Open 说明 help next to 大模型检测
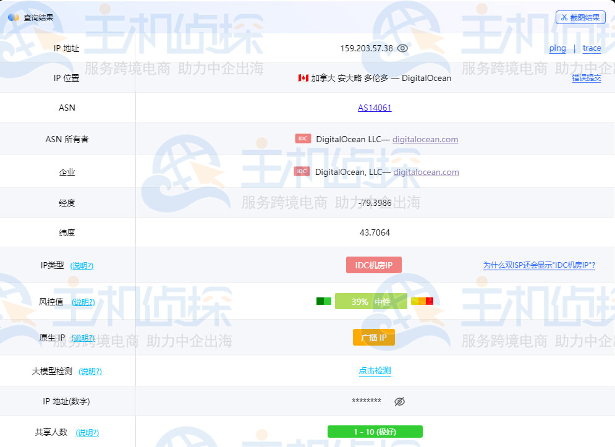This screenshot has height=447, width=615. point(90,371)
